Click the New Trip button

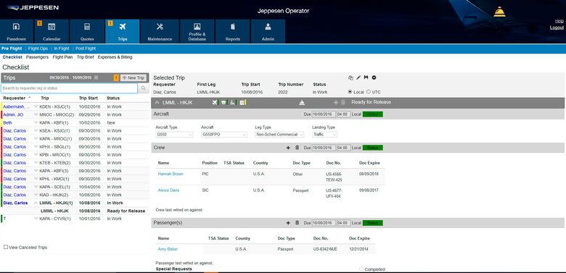(134, 77)
